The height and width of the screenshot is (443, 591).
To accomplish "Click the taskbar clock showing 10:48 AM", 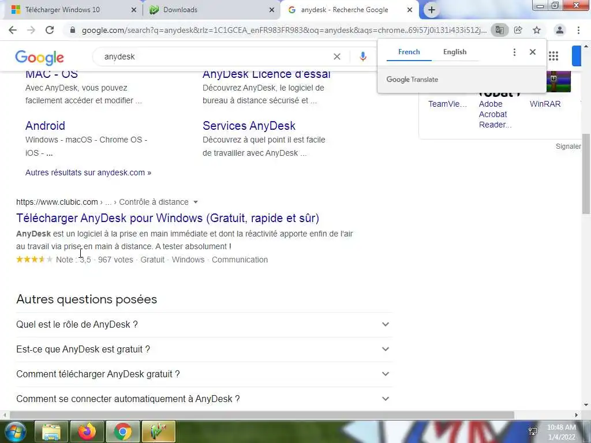I will [x=561, y=432].
